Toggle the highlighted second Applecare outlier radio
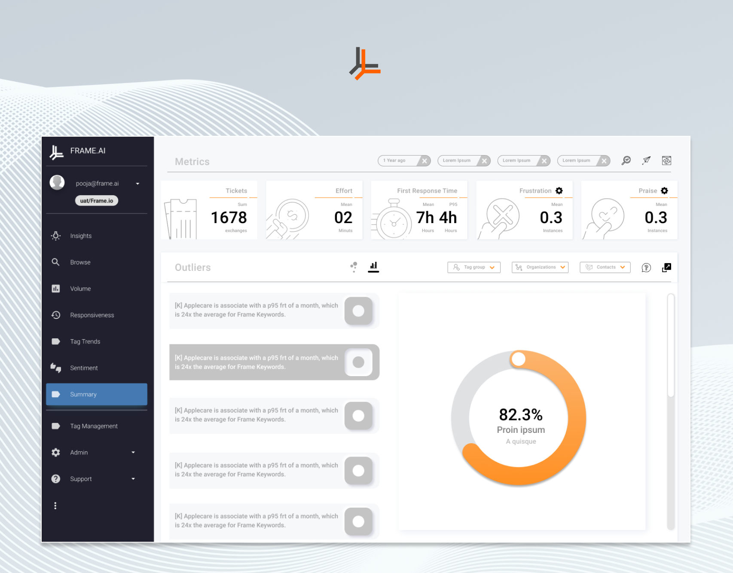 pos(358,362)
